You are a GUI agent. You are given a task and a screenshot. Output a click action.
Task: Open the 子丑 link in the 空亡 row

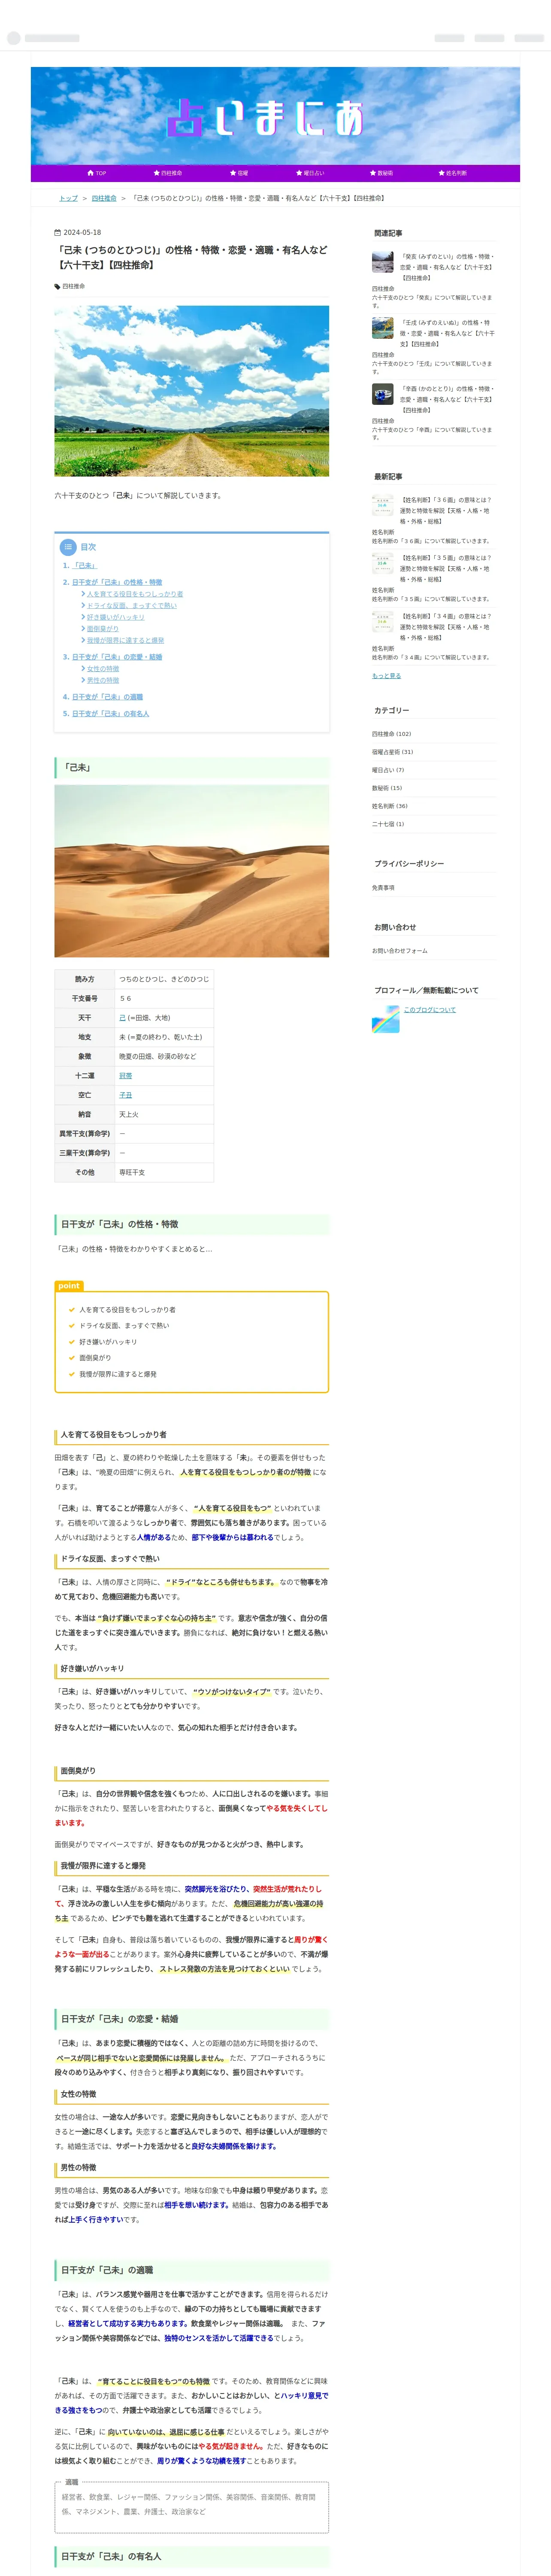point(125,1095)
